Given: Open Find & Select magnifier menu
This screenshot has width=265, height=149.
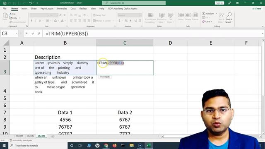Looking at the screenshot, I should click(x=229, y=18).
